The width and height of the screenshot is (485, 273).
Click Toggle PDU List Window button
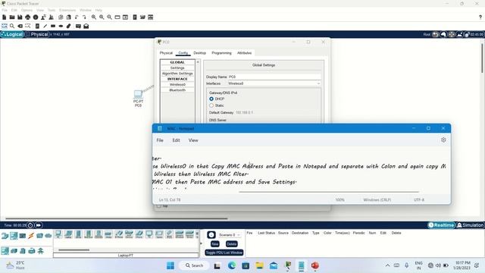pyautogui.click(x=224, y=253)
